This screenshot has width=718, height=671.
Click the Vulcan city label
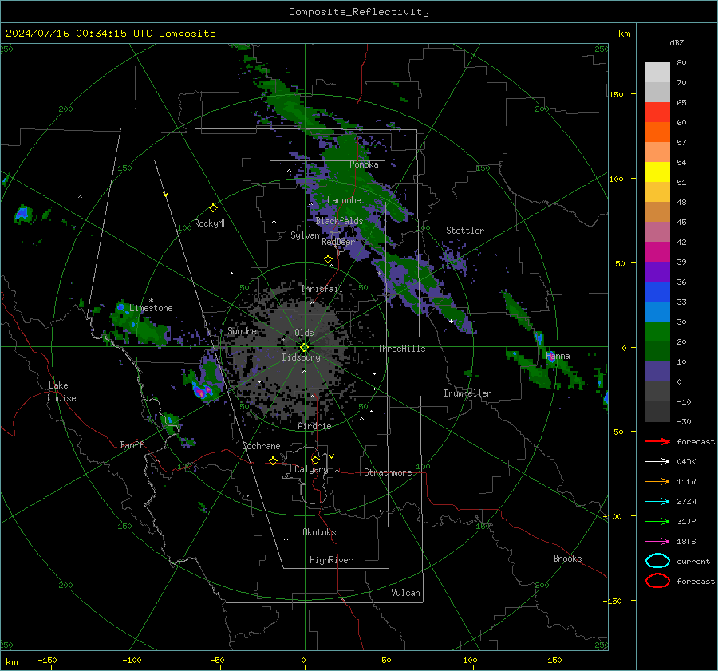(x=406, y=593)
